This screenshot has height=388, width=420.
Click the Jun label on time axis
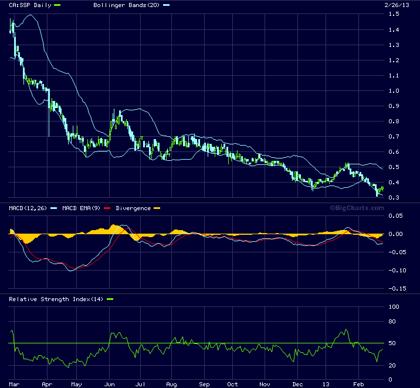[x=109, y=384]
